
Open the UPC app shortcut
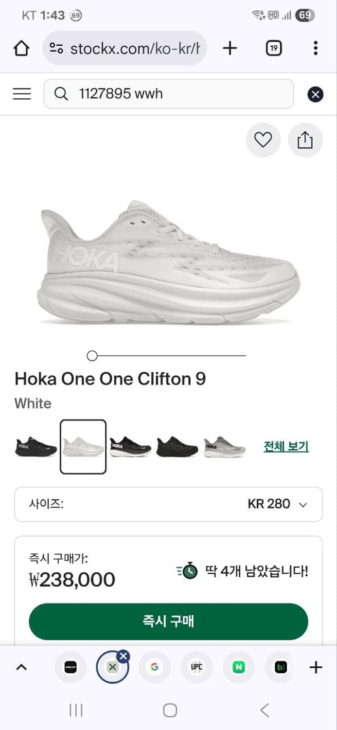point(196,667)
